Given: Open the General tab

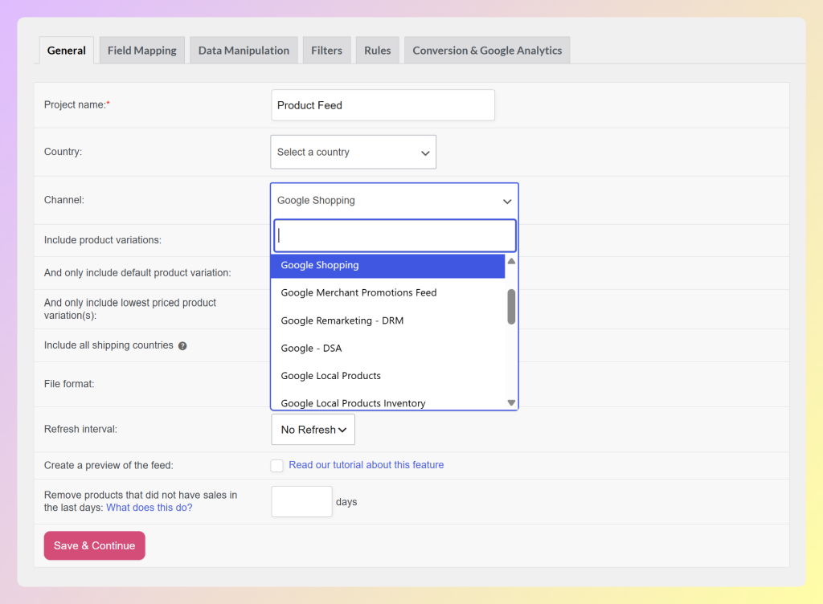Looking at the screenshot, I should pos(66,51).
